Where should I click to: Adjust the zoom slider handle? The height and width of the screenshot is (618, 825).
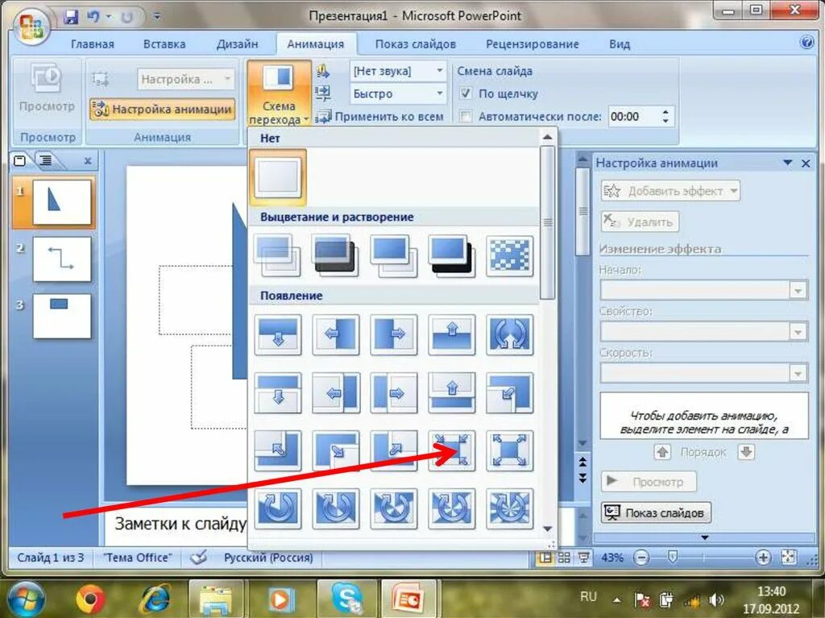(672, 557)
